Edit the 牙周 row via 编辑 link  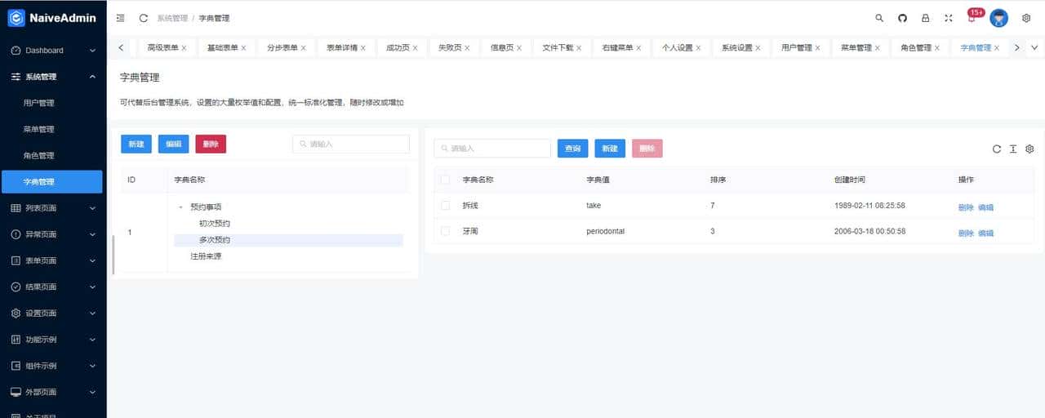985,233
